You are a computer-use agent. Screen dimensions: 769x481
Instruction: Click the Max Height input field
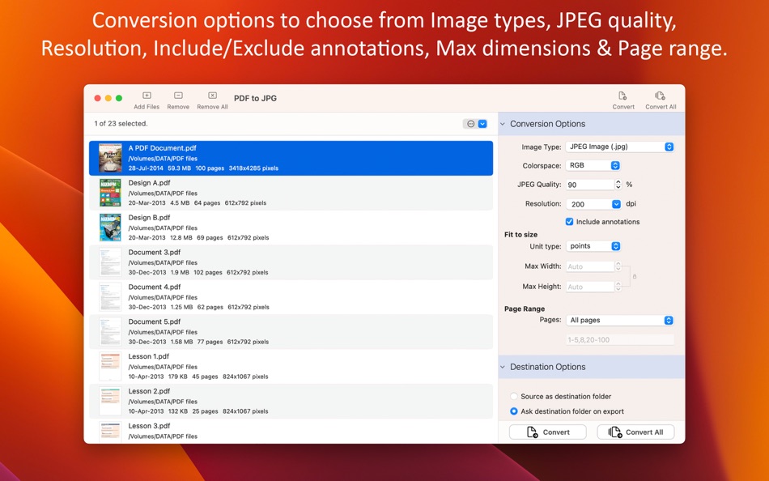[x=589, y=287]
